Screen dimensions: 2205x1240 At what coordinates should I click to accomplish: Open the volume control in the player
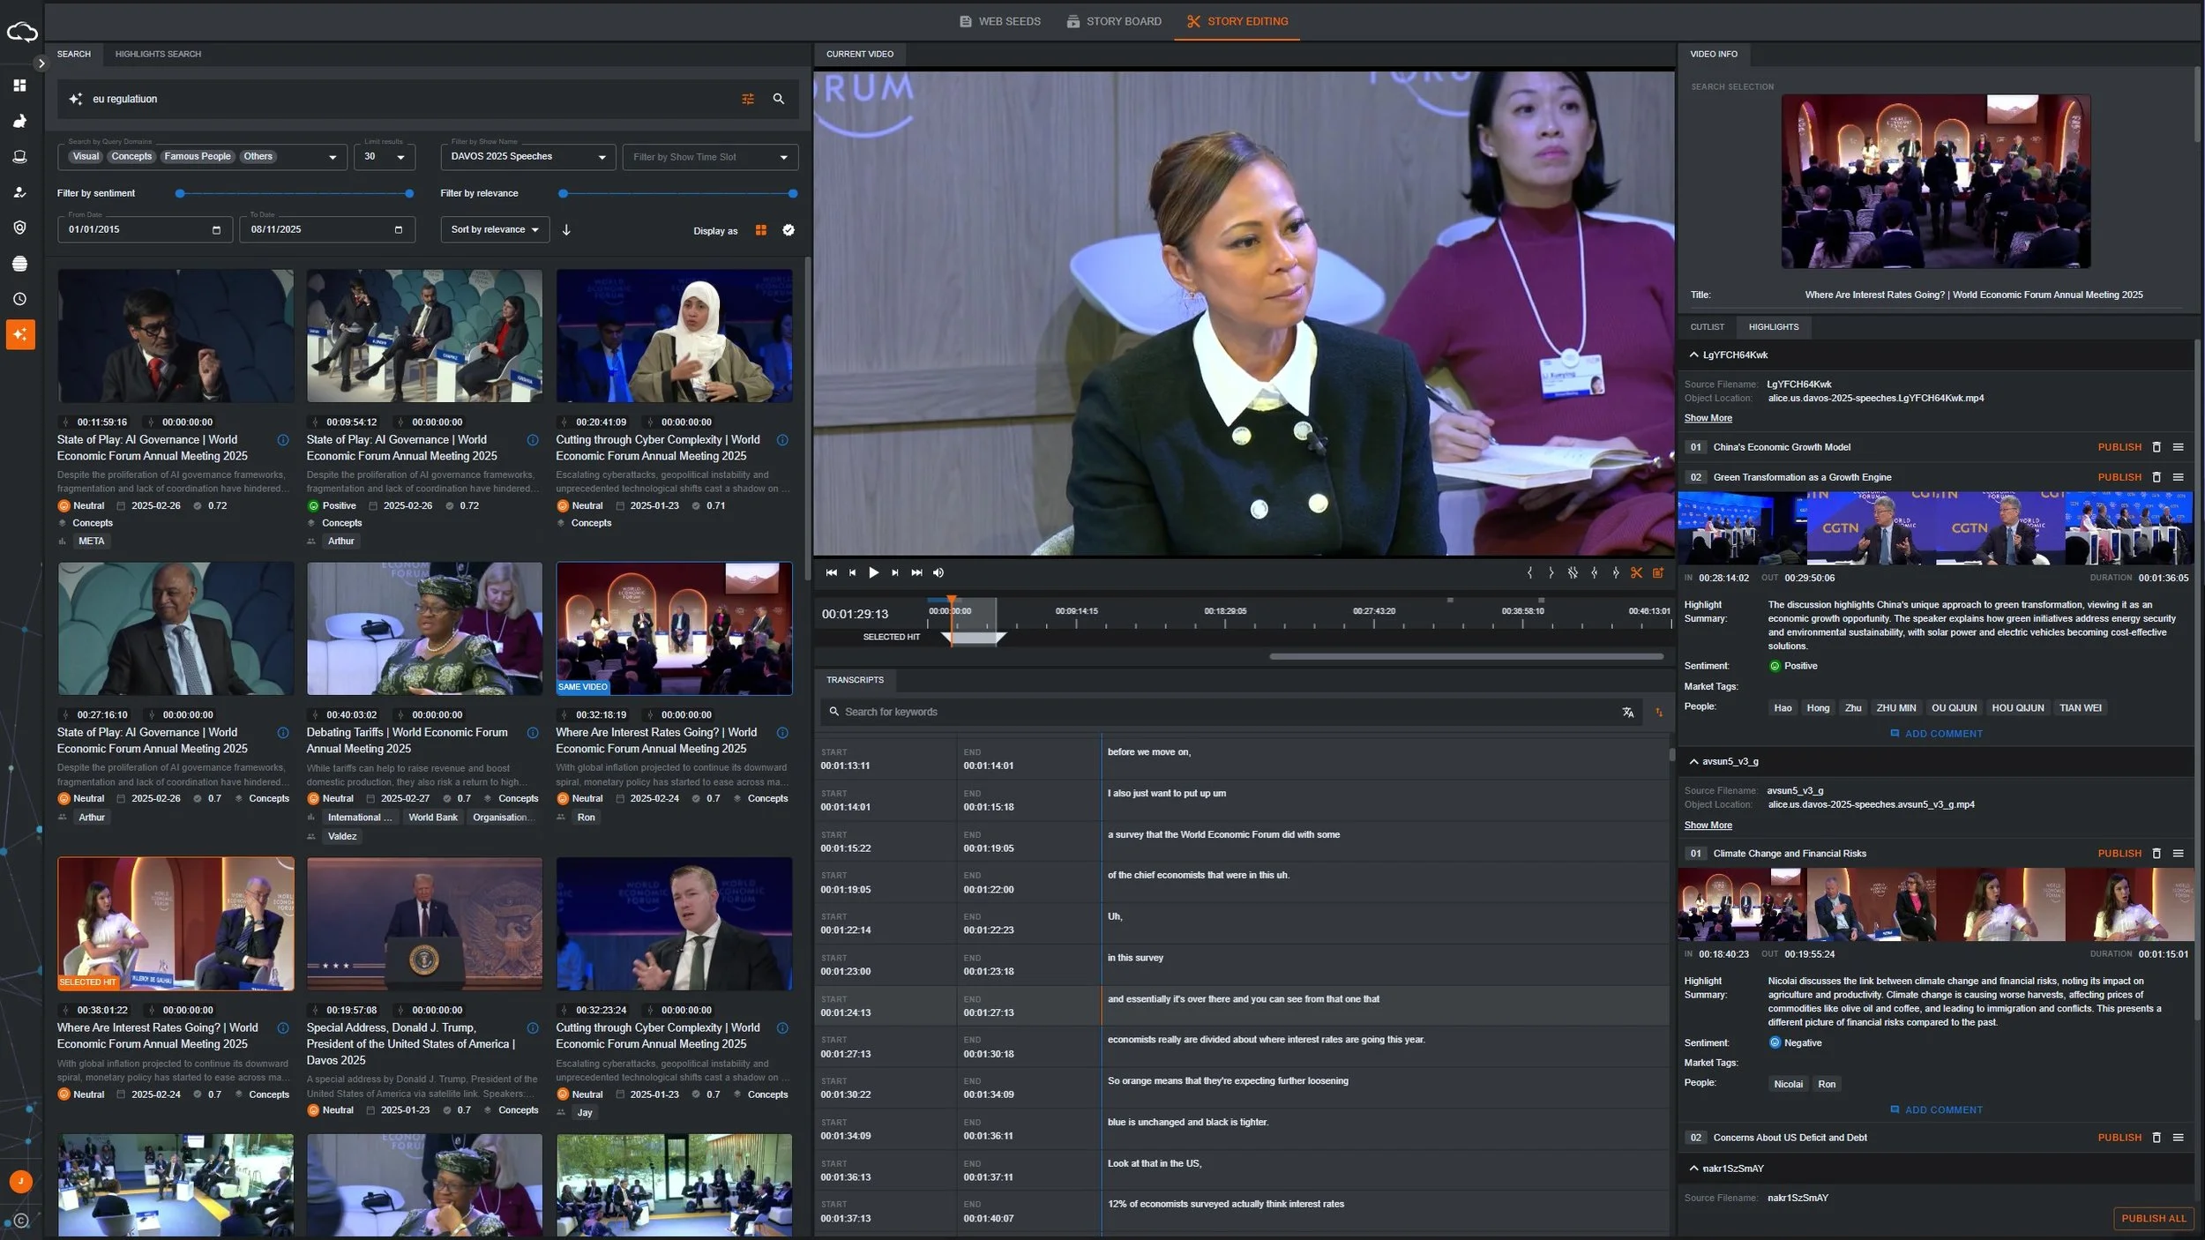click(938, 572)
